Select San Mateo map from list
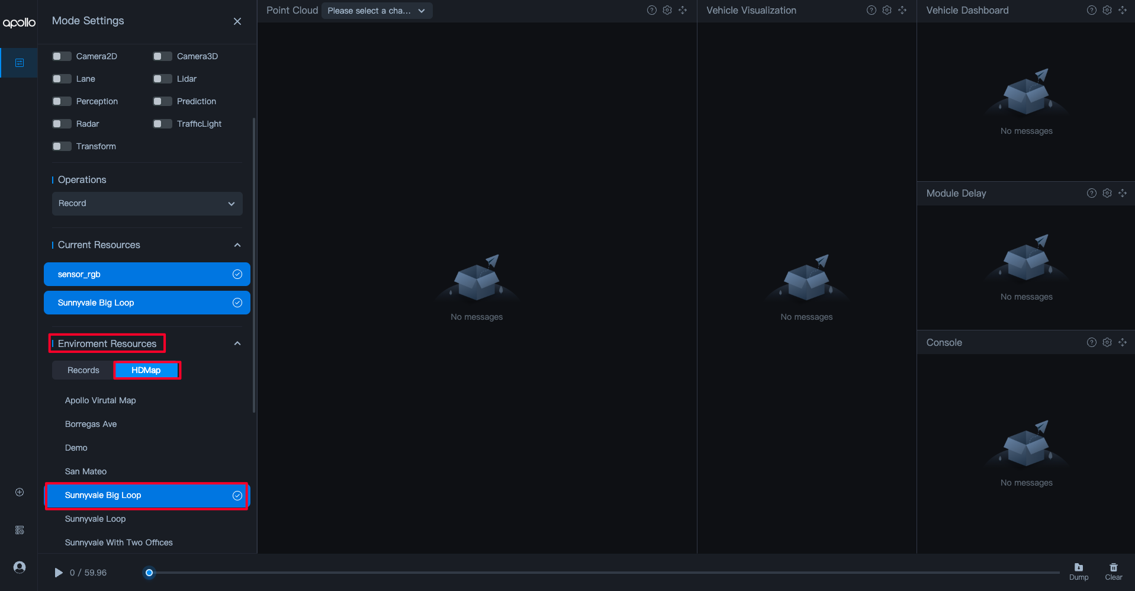 (x=86, y=471)
